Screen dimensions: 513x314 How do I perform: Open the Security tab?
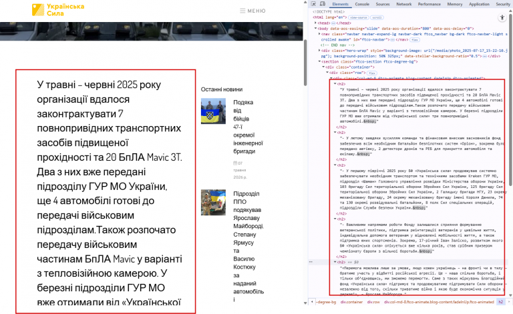[x=503, y=4]
